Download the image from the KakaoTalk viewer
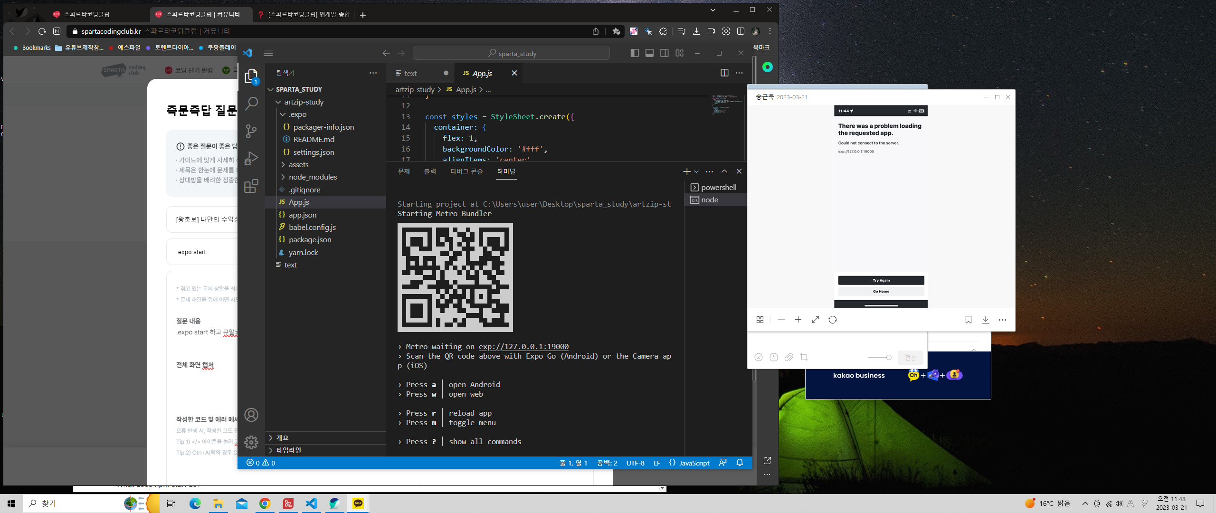This screenshot has width=1216, height=513. click(986, 320)
